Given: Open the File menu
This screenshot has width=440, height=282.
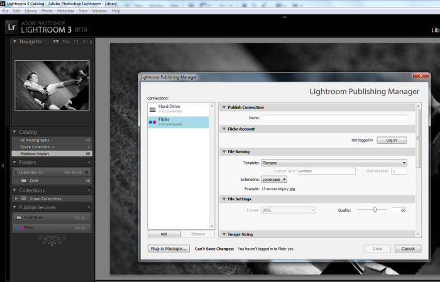Looking at the screenshot, I should click(x=5, y=11).
